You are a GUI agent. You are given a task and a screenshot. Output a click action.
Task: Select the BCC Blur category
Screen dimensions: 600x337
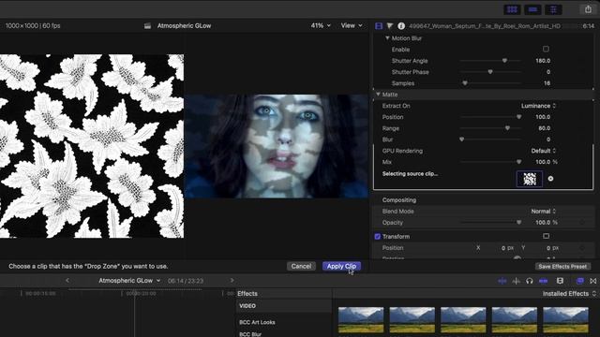tap(250, 334)
